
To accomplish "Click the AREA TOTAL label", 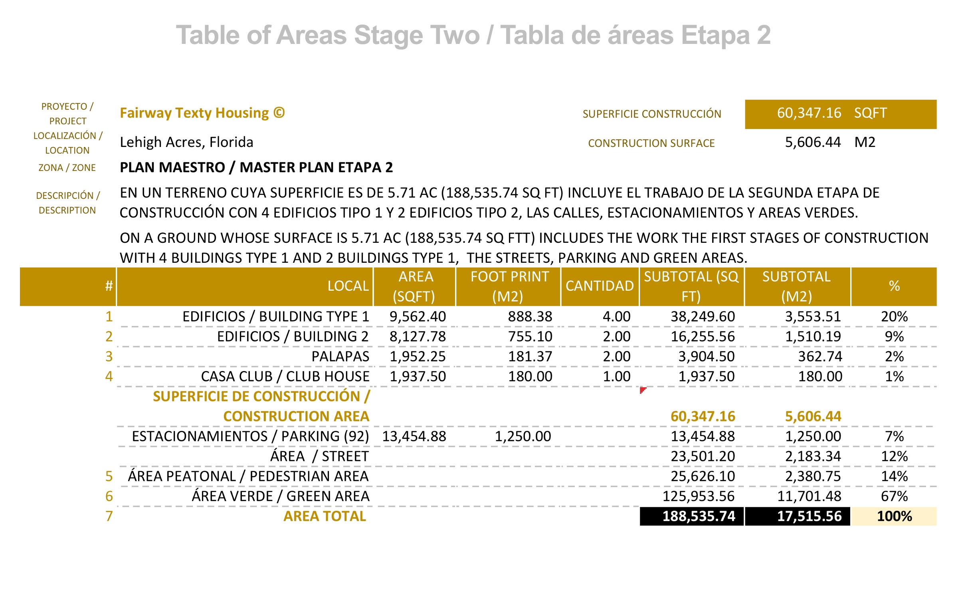I will click(x=325, y=516).
